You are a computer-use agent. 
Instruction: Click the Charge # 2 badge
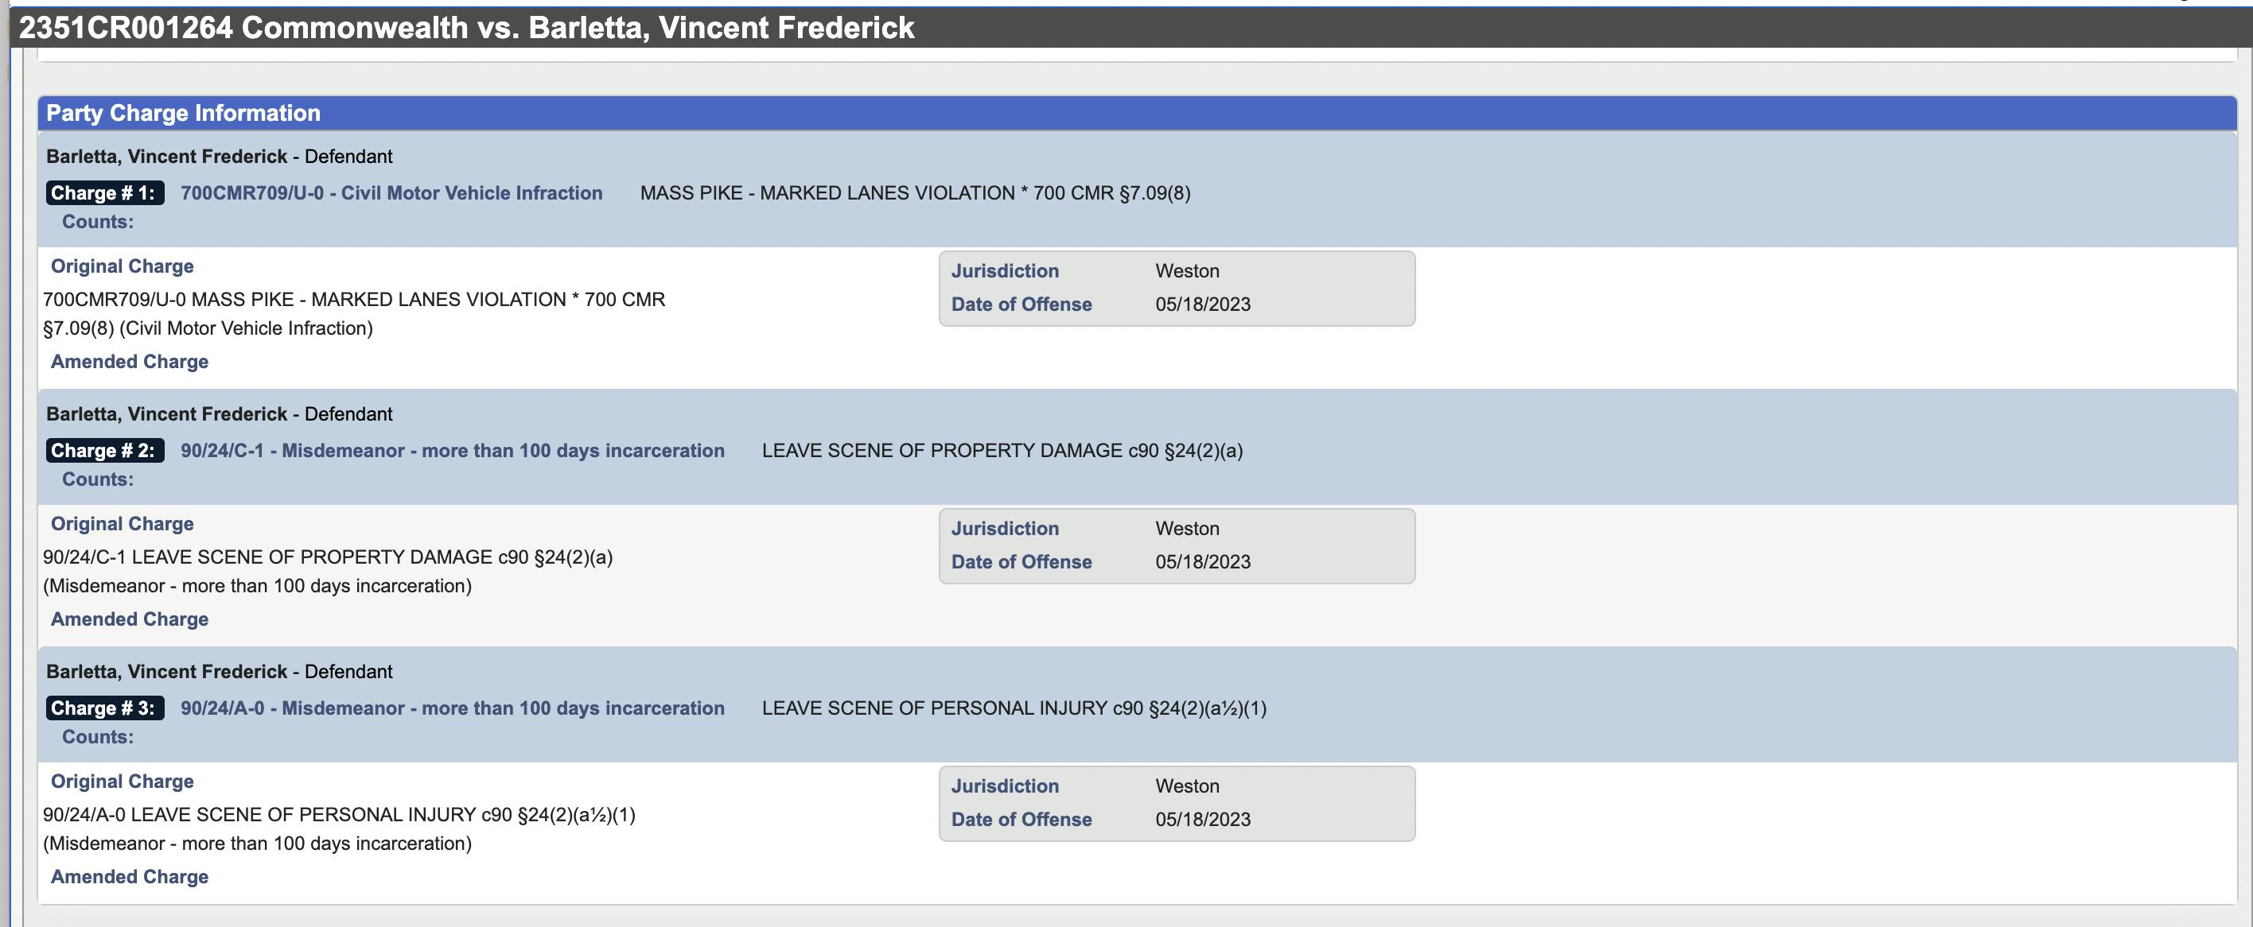(x=104, y=451)
